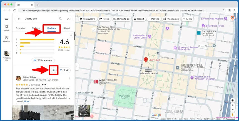Zoom out the map with minus
Screen dimensions: 239x121
(x=233, y=110)
